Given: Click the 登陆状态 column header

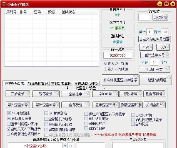Looking at the screenshot, I should coord(68,12).
